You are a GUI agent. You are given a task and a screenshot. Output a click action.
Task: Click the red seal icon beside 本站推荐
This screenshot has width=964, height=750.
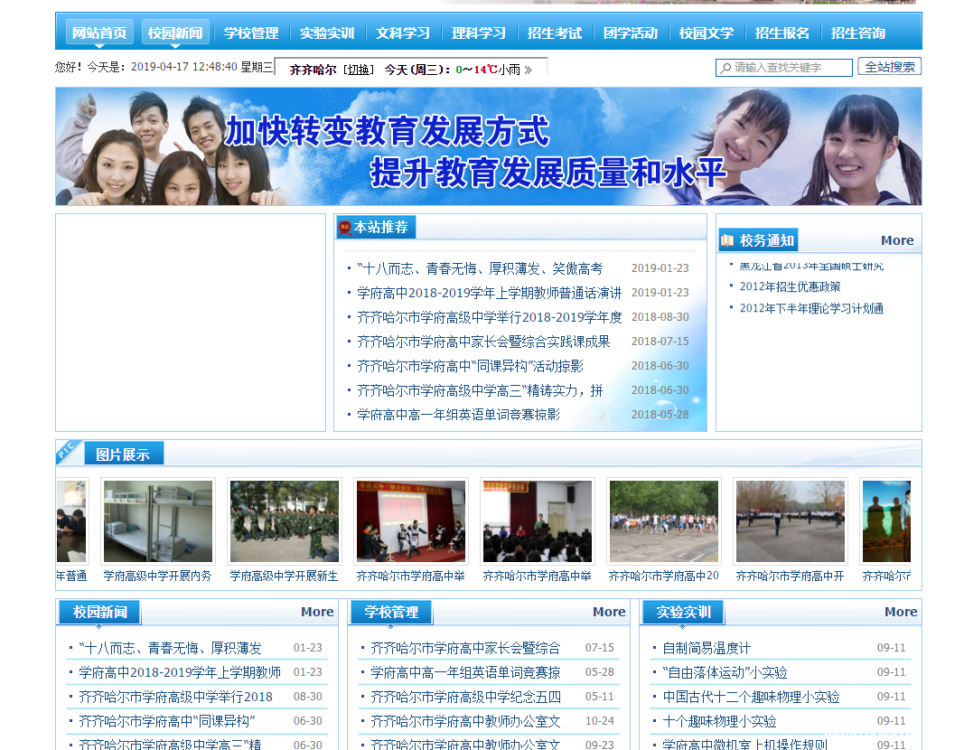(344, 228)
